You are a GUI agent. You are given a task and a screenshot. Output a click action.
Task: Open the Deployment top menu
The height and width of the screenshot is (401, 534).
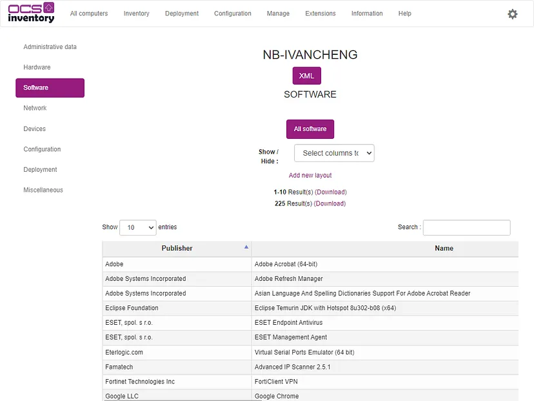pos(181,14)
